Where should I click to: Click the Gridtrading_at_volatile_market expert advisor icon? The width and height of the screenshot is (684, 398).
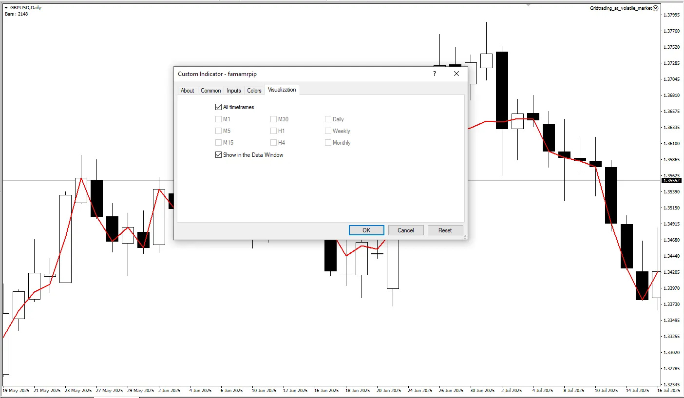tap(655, 8)
